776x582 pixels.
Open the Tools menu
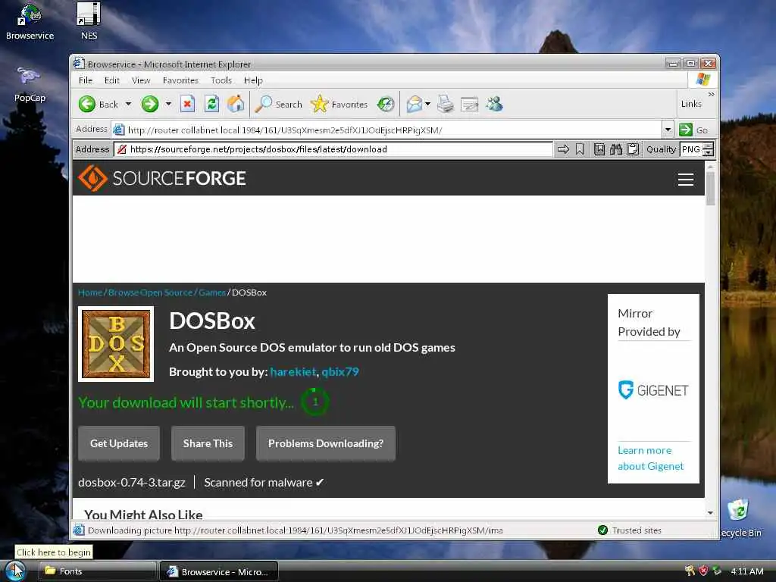tap(221, 80)
